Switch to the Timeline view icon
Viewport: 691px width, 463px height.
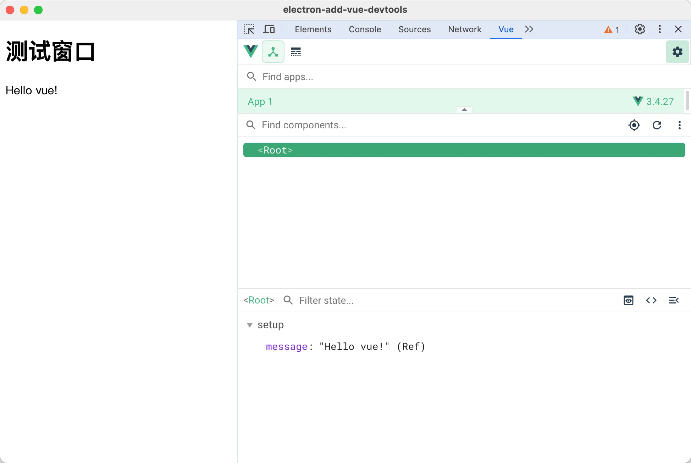coord(296,52)
